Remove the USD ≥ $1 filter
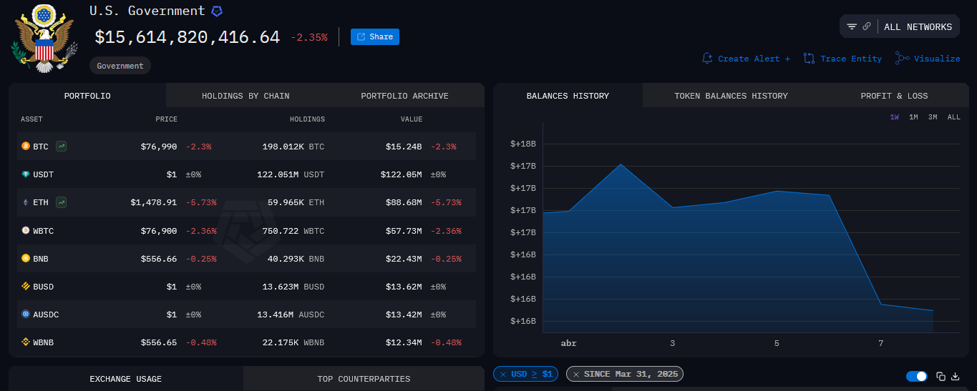 pyautogui.click(x=502, y=375)
